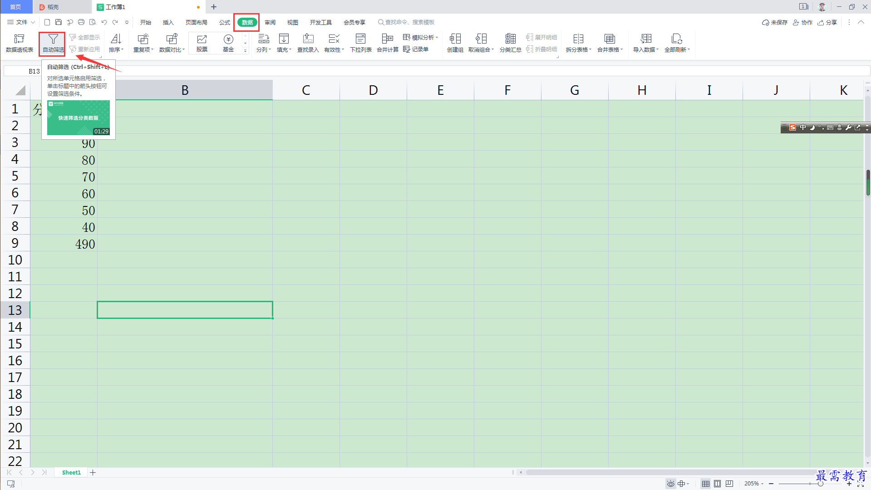Open the zoom percentage 205% dropdown
Viewport: 871px width, 490px height.
coord(754,484)
